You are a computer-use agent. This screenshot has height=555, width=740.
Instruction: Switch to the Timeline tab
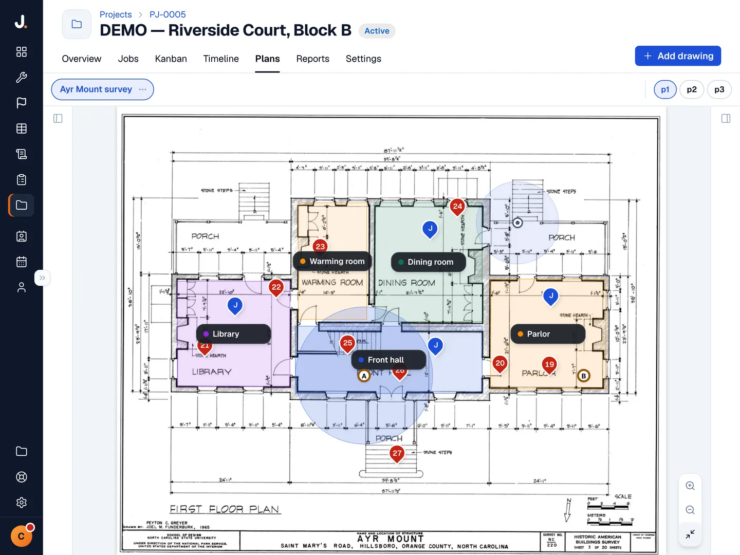(221, 59)
